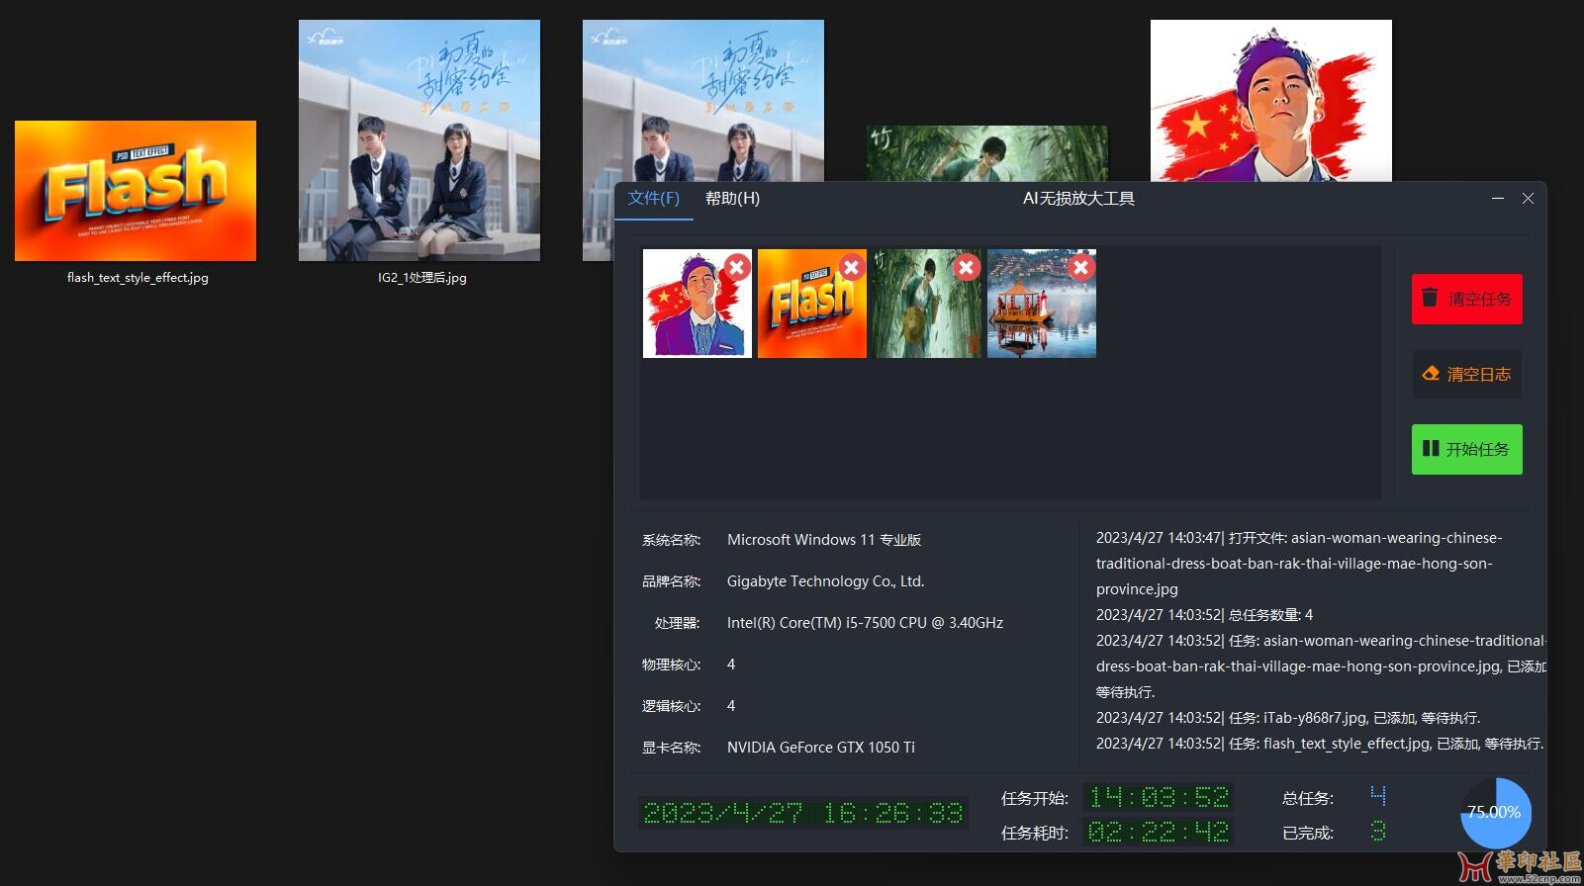The image size is (1584, 886).
Task: Click the 75.00% progress pie indicator
Action: 1496,813
